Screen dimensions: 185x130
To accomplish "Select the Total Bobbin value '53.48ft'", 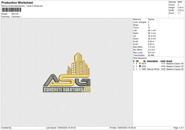I will pyautogui.click(x=151, y=55).
